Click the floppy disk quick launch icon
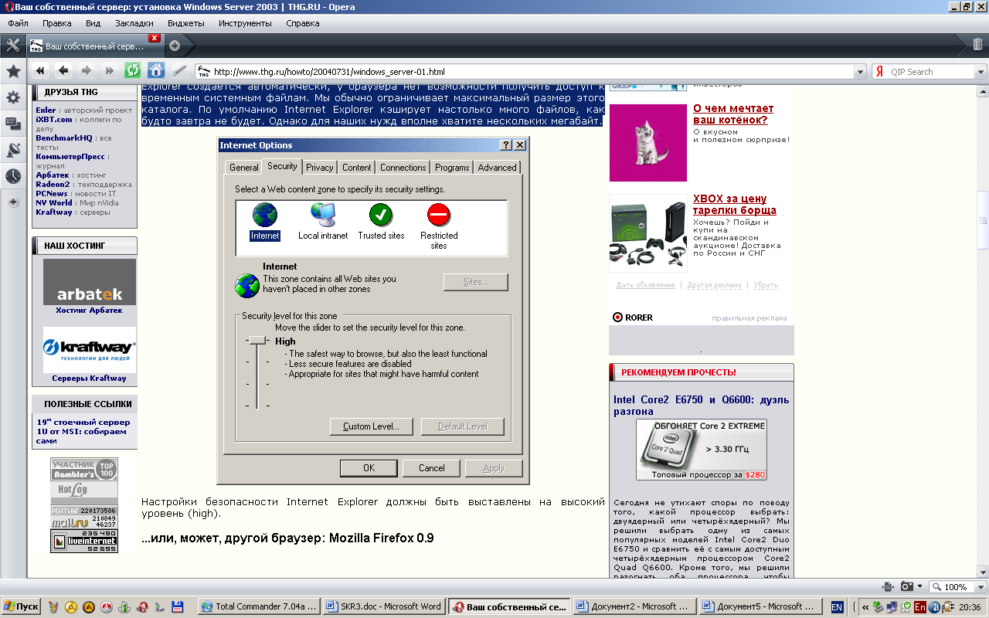This screenshot has height=618, width=989. [177, 607]
